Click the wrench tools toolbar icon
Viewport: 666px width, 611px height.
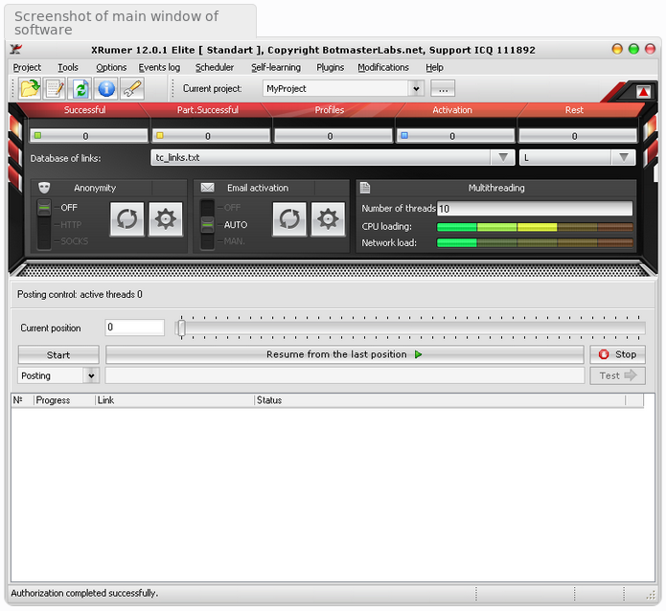pos(132,88)
